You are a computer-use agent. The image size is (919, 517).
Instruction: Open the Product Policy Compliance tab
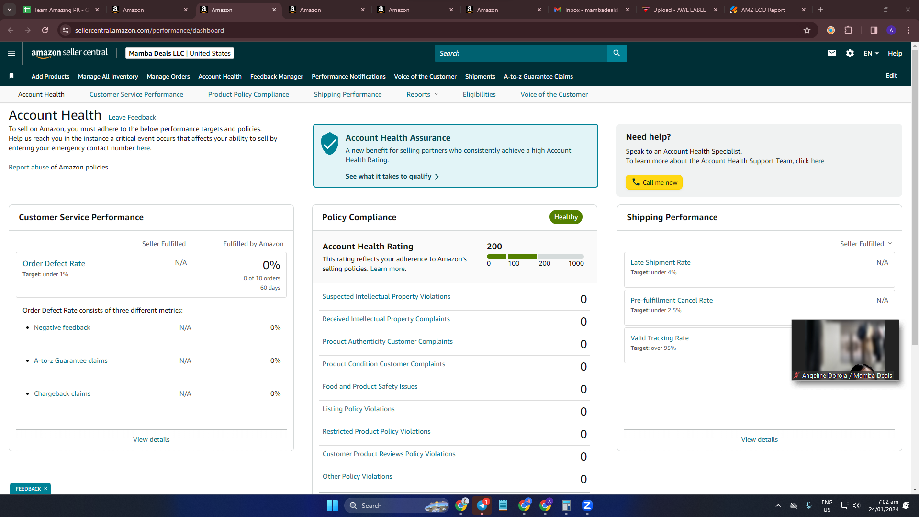coord(248,94)
